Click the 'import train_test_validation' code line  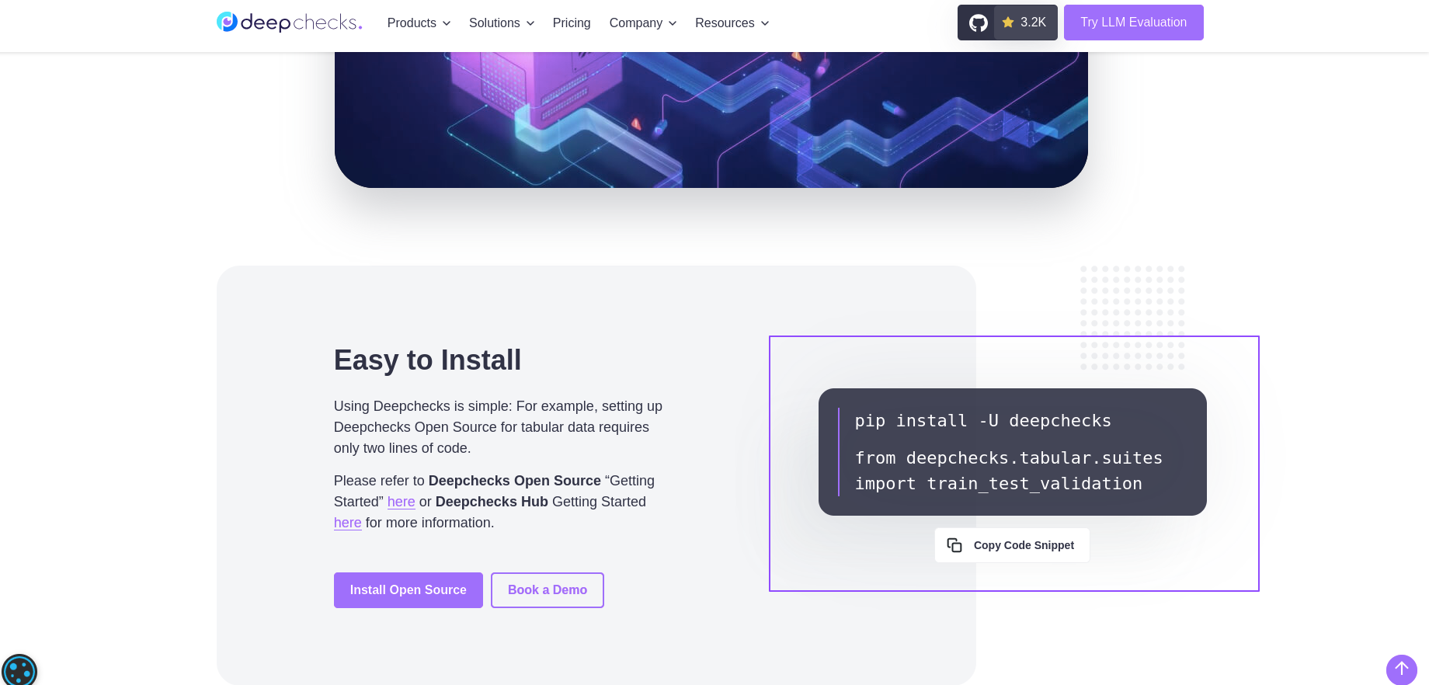[999, 483]
